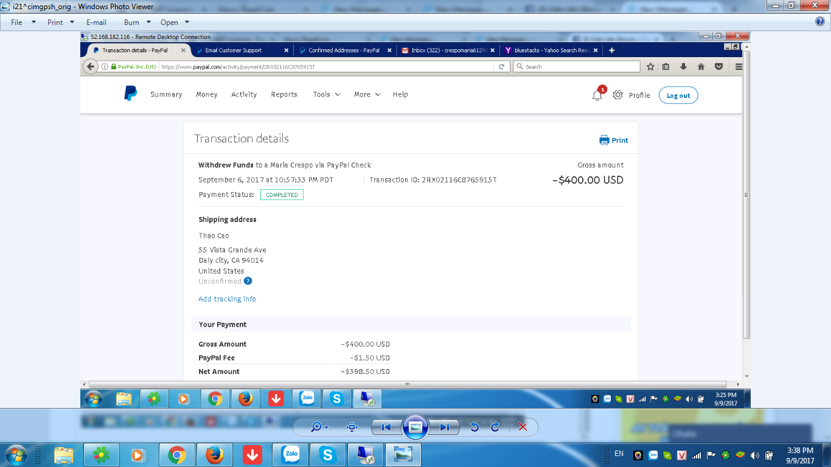831x467 pixels.
Task: Open Skype from the main Windows taskbar
Action: point(328,454)
